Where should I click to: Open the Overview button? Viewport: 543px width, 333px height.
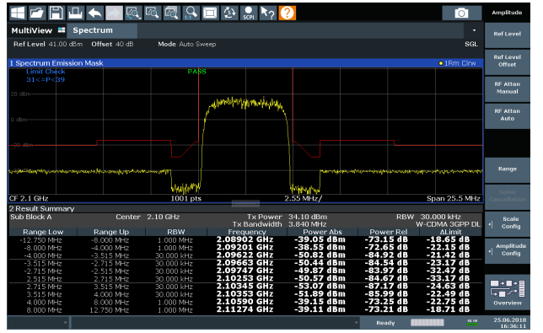(508, 292)
